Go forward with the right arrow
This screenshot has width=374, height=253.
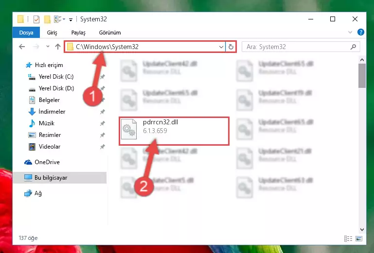point(36,47)
